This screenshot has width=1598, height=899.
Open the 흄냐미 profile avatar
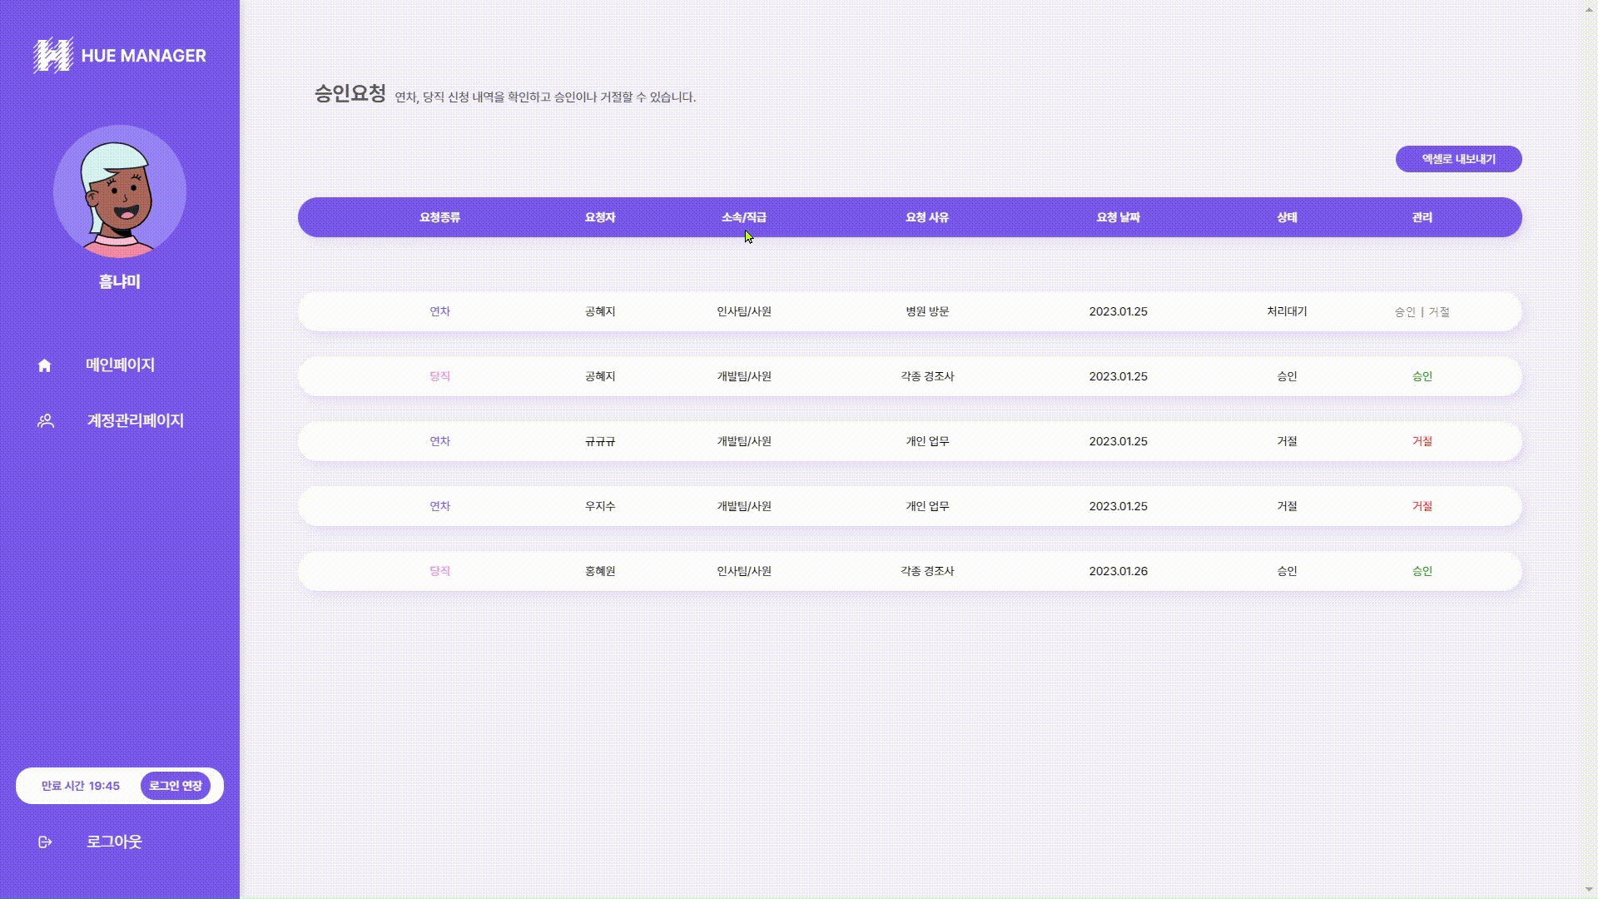tap(119, 191)
